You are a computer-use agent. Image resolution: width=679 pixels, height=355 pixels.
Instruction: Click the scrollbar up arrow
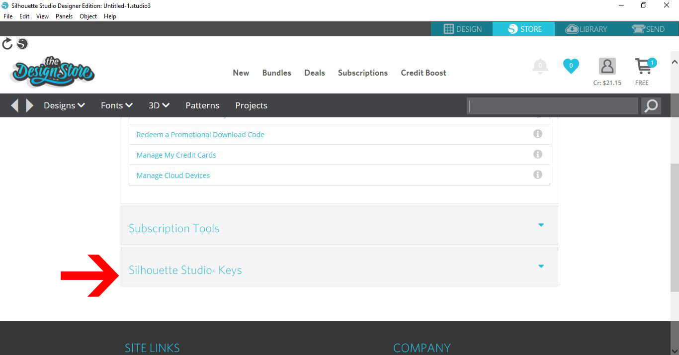coord(675,62)
